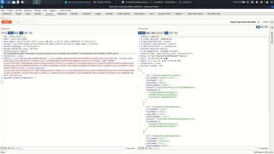The width and height of the screenshot is (274, 154).
Task: Open the Window menu
Action: [37, 10]
